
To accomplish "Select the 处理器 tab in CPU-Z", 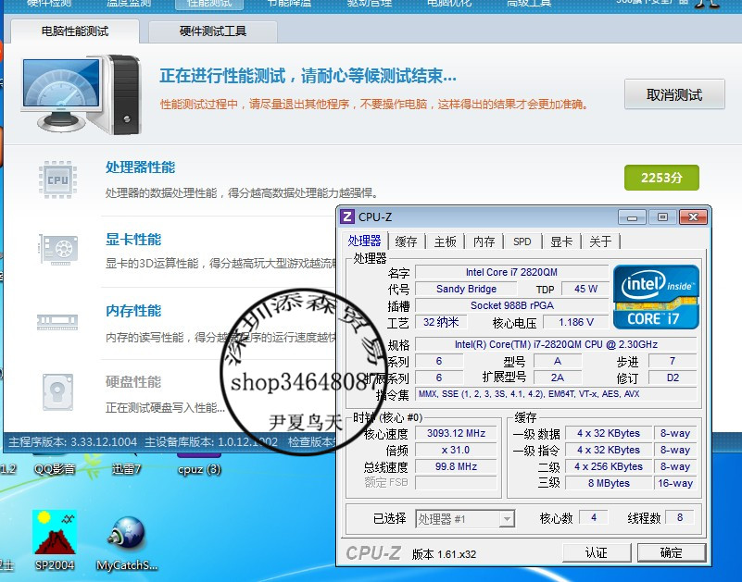I will (x=364, y=241).
